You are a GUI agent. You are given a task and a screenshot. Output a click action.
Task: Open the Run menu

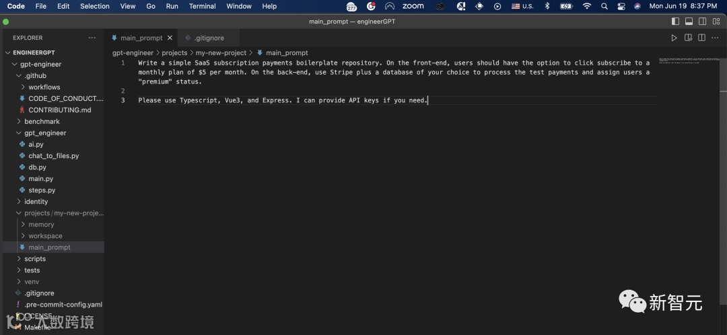tap(172, 6)
